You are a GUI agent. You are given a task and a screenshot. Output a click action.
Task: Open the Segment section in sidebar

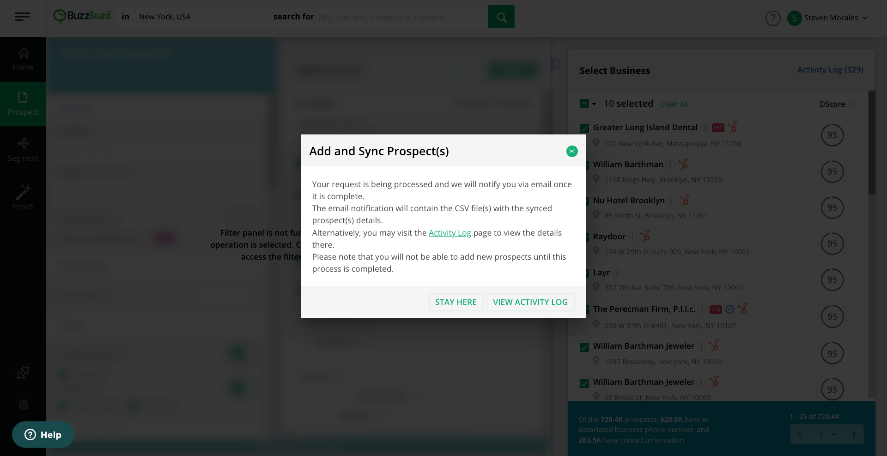(x=23, y=150)
